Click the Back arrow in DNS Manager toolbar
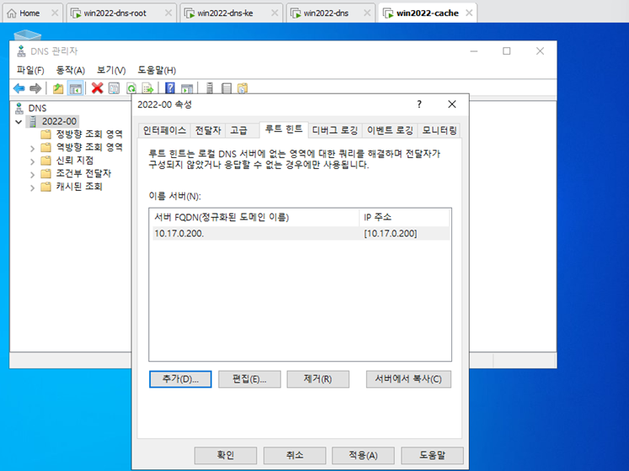629x471 pixels. coord(19,88)
